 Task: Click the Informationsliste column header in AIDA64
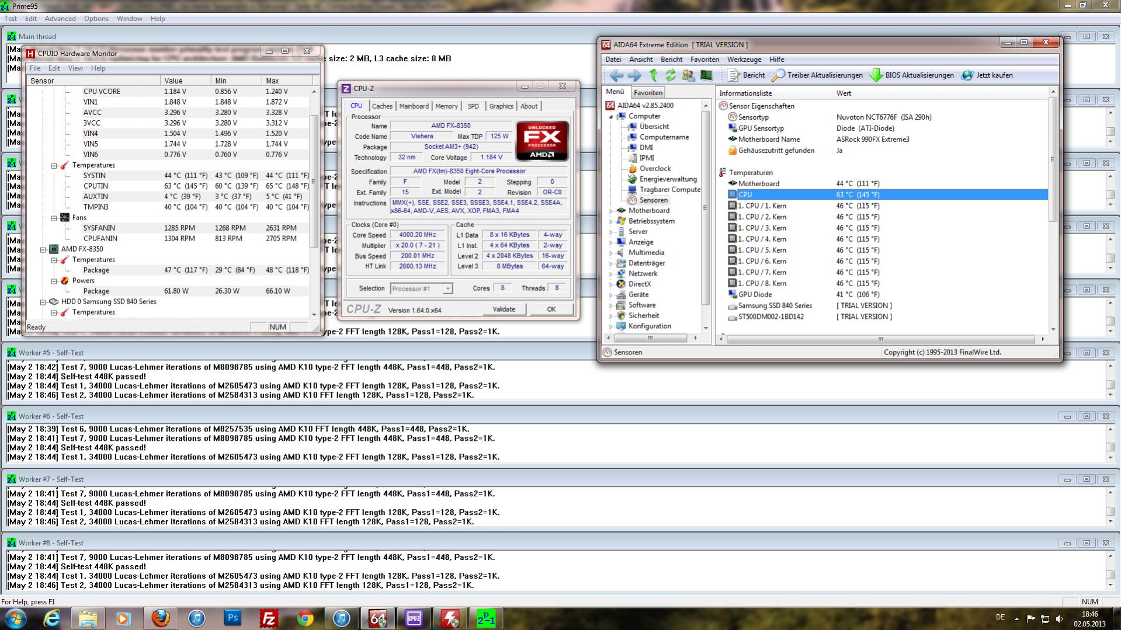click(774, 93)
